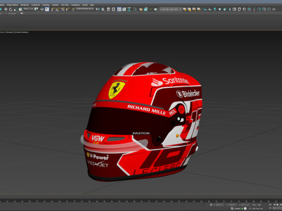Click Add Time Tag
282x211 pixels.
click(257, 209)
